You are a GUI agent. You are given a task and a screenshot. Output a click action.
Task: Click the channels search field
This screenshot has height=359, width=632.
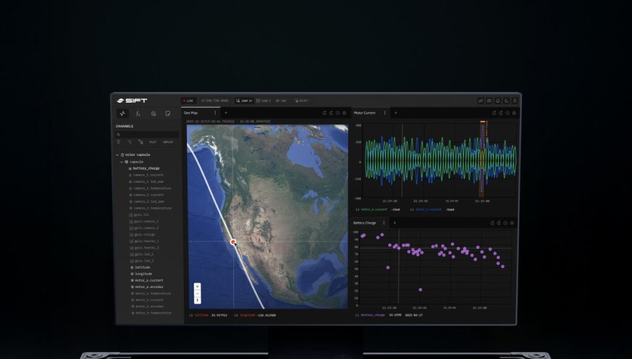point(149,134)
